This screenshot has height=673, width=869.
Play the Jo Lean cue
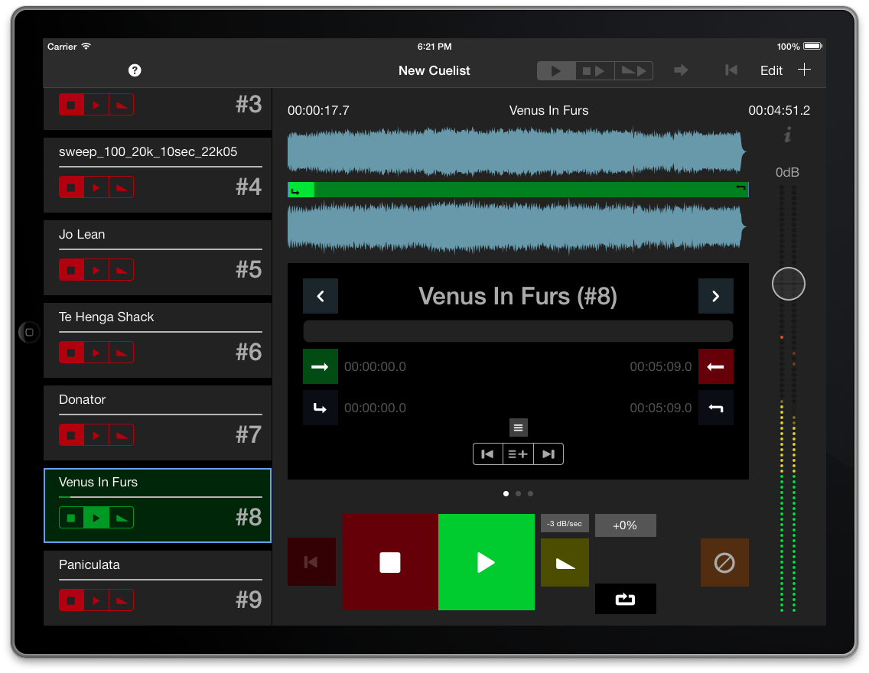click(96, 270)
